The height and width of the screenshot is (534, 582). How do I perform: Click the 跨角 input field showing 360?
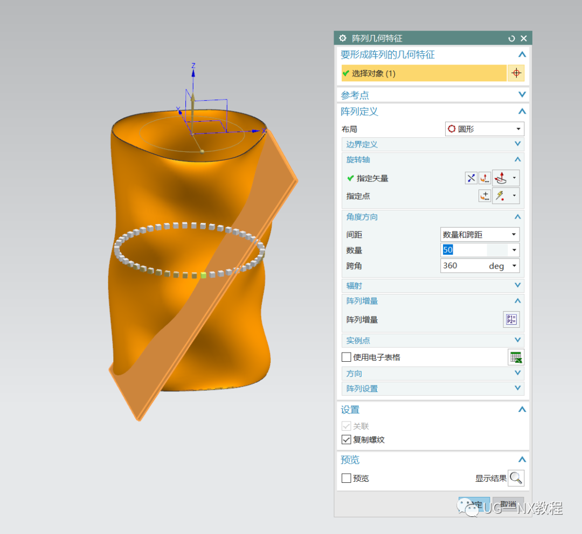[x=463, y=265]
